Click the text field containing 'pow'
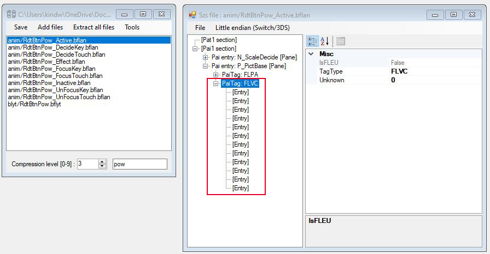Image resolution: width=490 pixels, height=254 pixels. pyautogui.click(x=139, y=164)
